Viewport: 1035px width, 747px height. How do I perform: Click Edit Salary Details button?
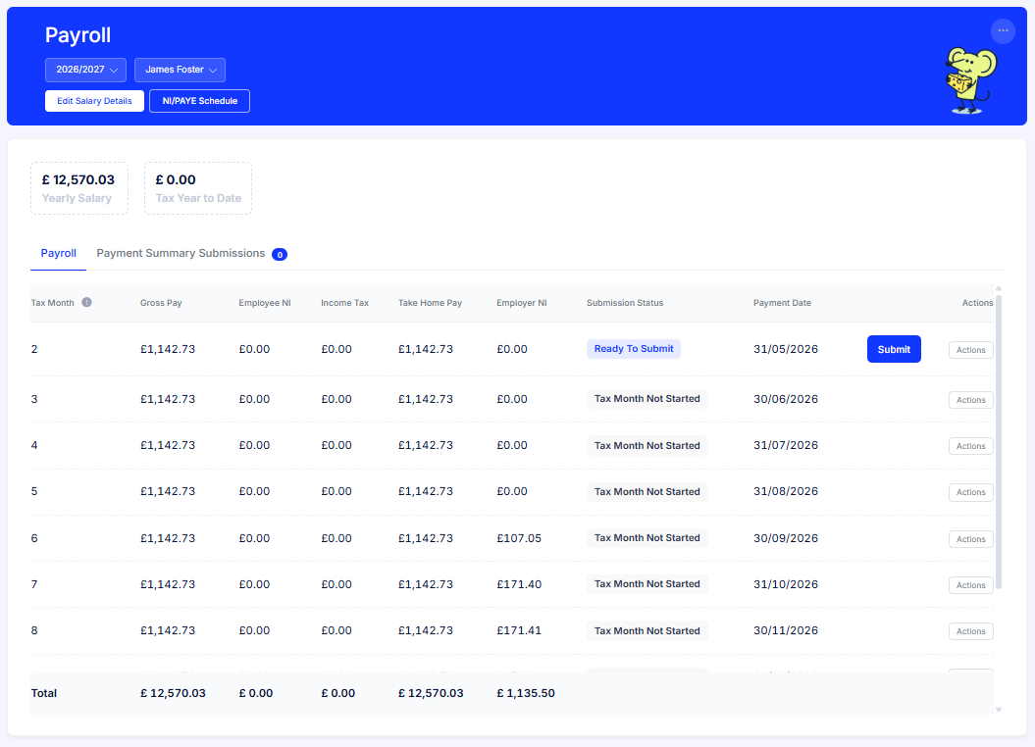point(94,101)
